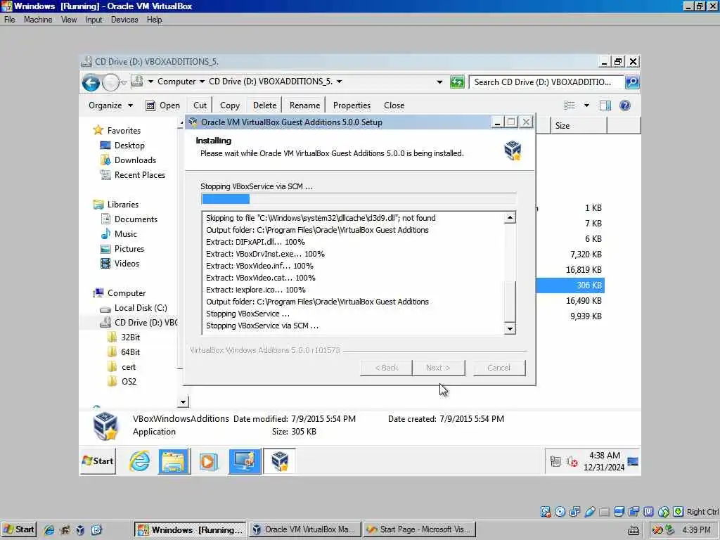Click the navigation pane scroll-down arrow
This screenshot has width=720, height=540.
click(183, 401)
